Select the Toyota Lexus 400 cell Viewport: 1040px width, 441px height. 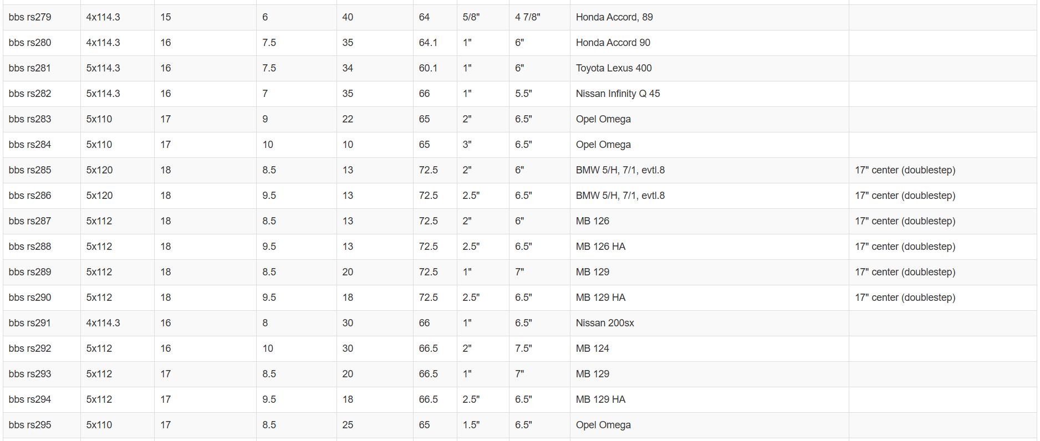[709, 68]
